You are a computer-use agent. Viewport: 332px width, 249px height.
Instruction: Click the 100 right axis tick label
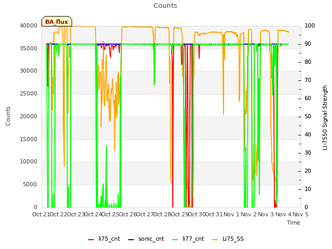[x=310, y=25]
